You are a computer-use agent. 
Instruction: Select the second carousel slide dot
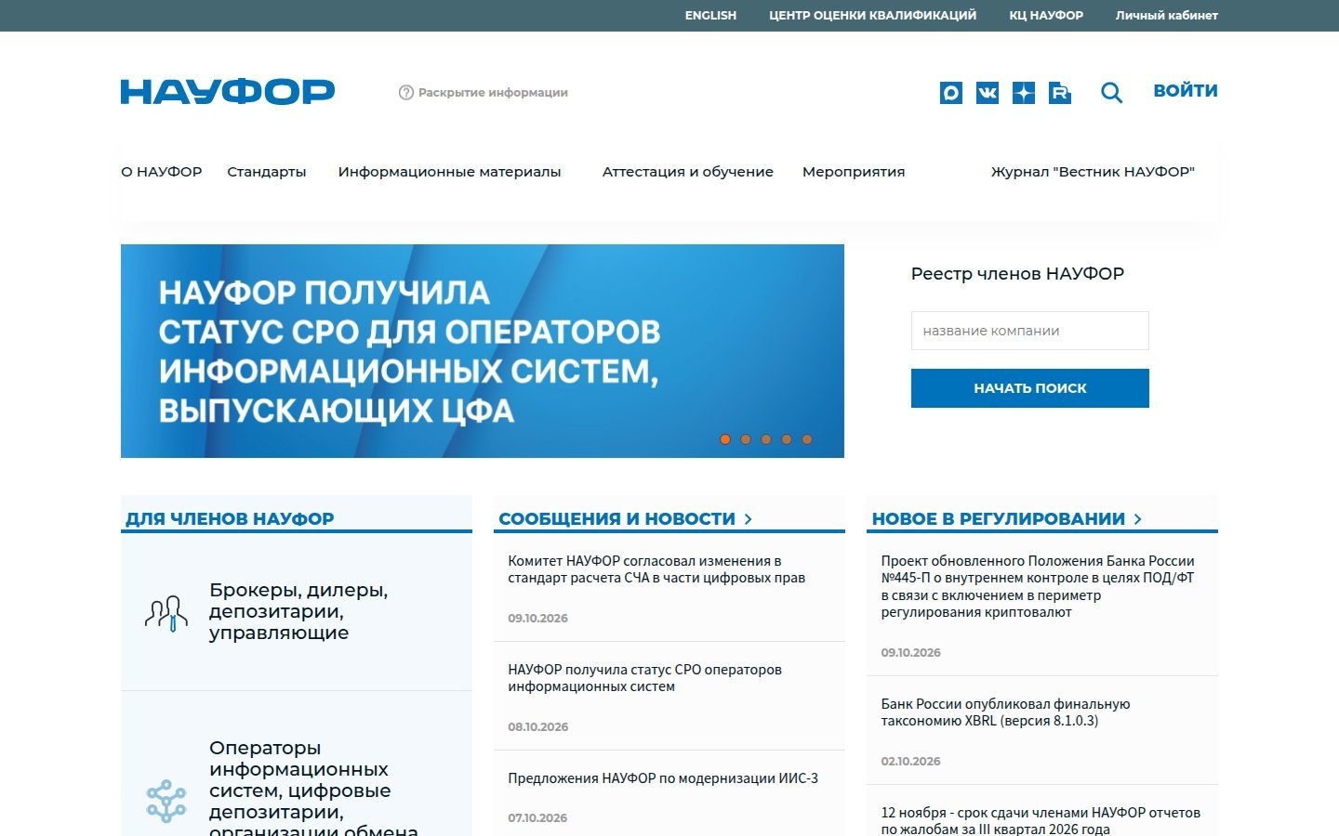click(x=746, y=439)
